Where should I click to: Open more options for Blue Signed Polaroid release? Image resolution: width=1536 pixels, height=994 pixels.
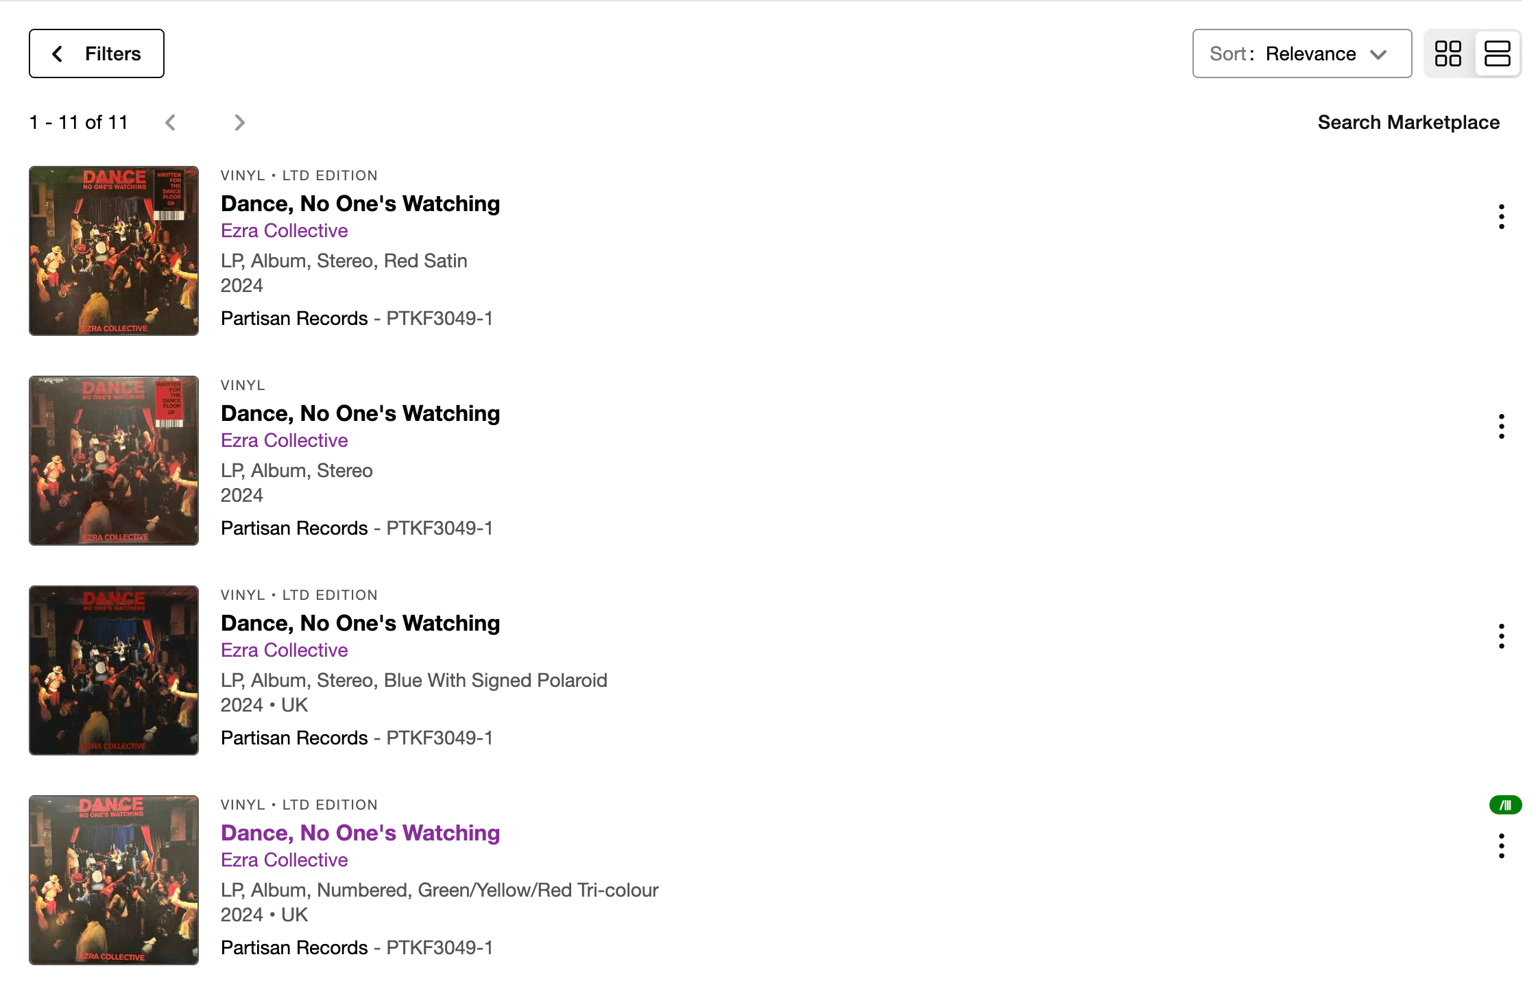(1502, 636)
